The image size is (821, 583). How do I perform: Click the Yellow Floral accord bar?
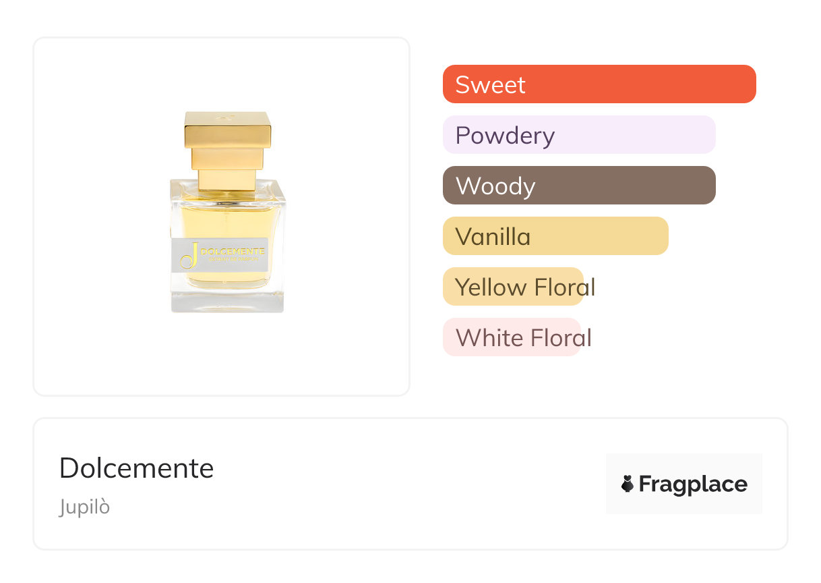513,287
